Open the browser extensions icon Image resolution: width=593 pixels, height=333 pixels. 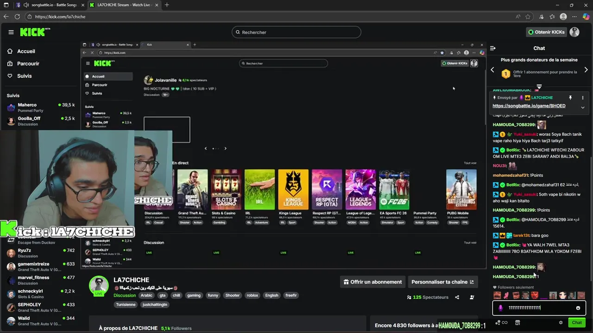pyautogui.click(x=541, y=17)
